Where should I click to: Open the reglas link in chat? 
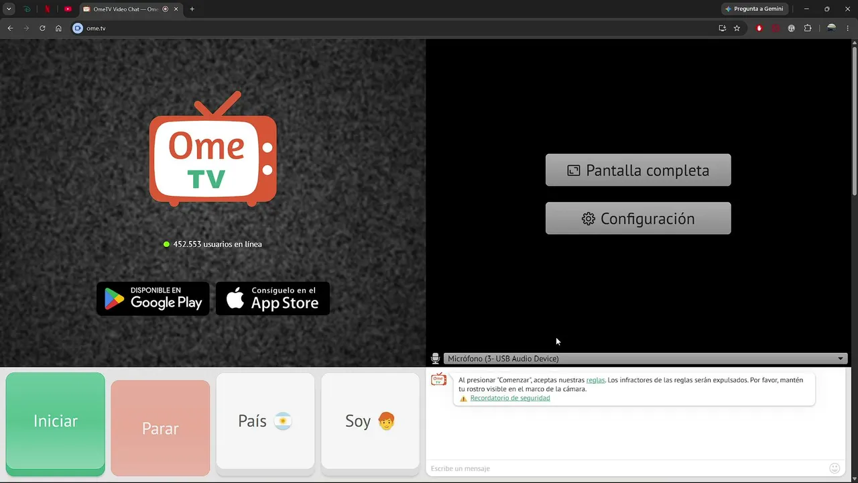coord(595,380)
